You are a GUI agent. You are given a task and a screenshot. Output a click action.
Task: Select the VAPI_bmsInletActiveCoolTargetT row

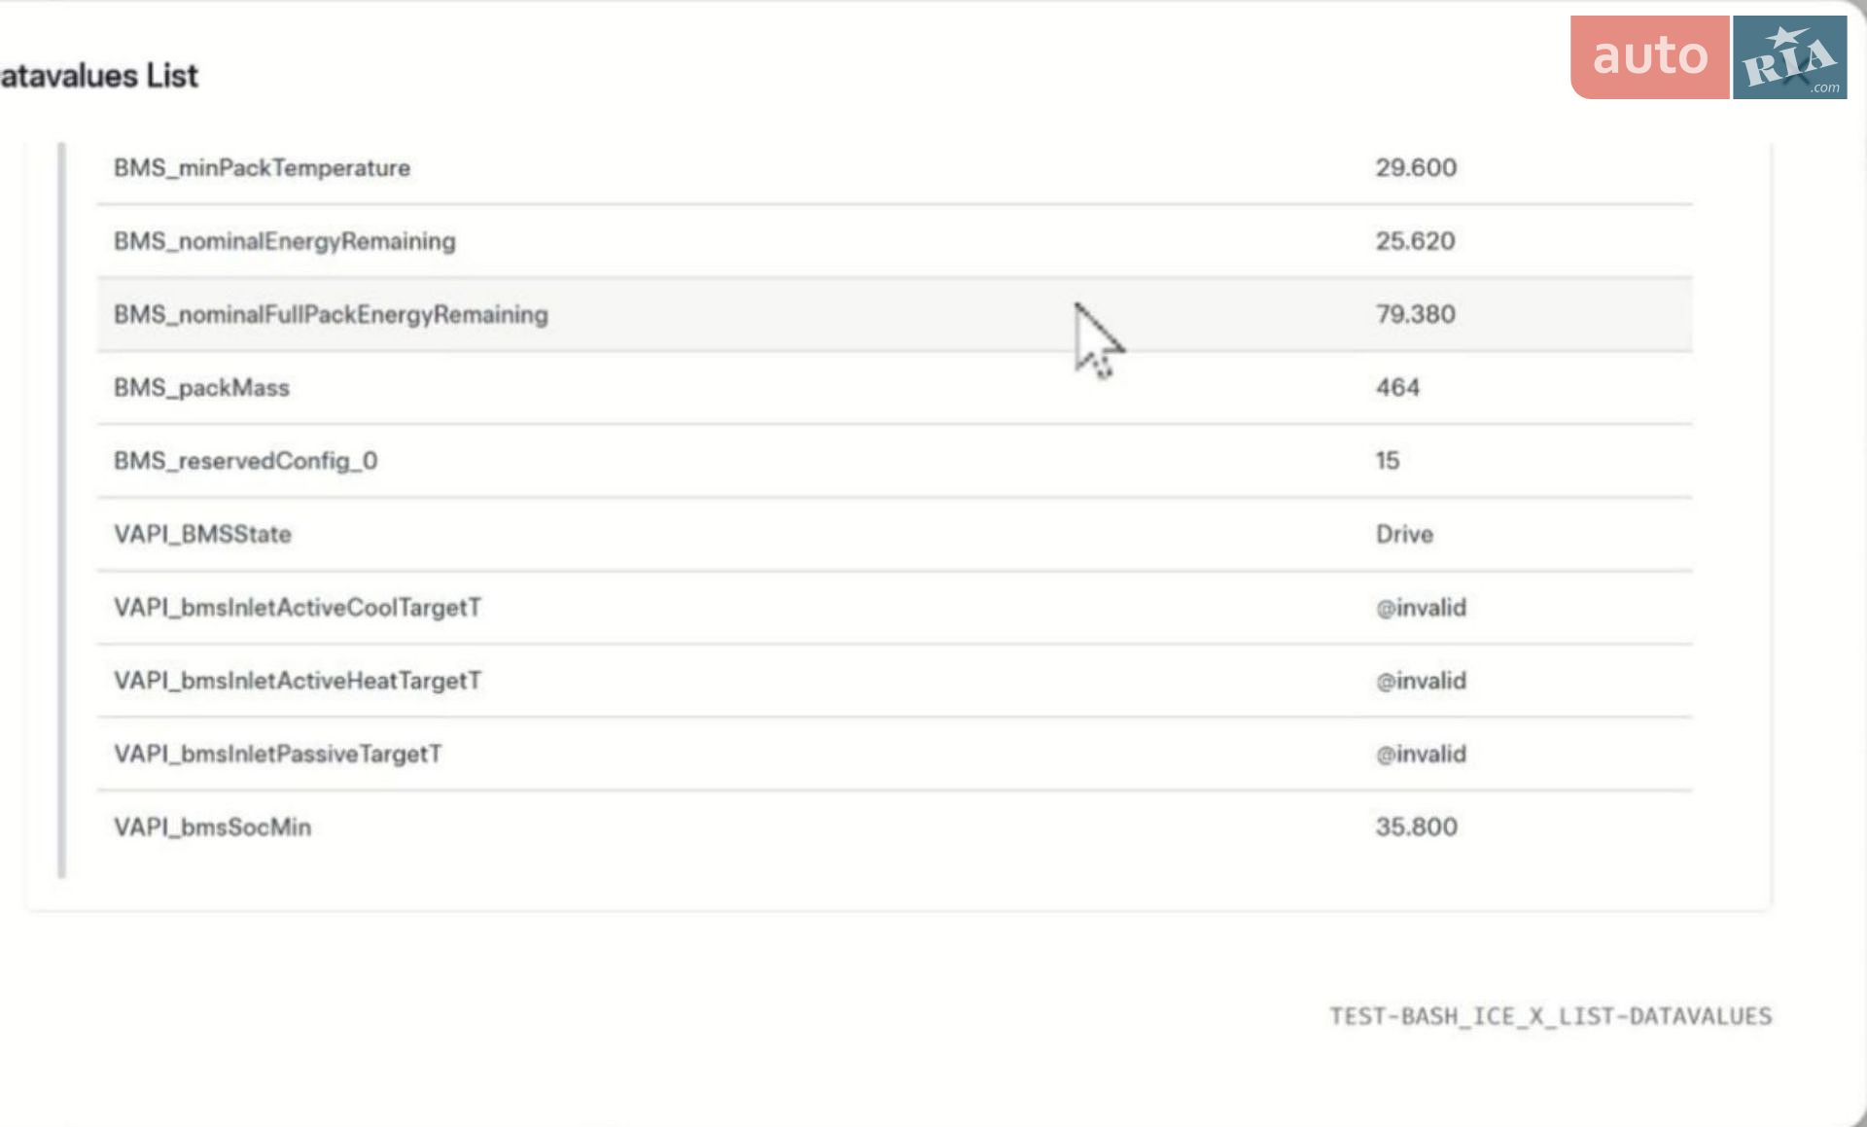(x=895, y=608)
